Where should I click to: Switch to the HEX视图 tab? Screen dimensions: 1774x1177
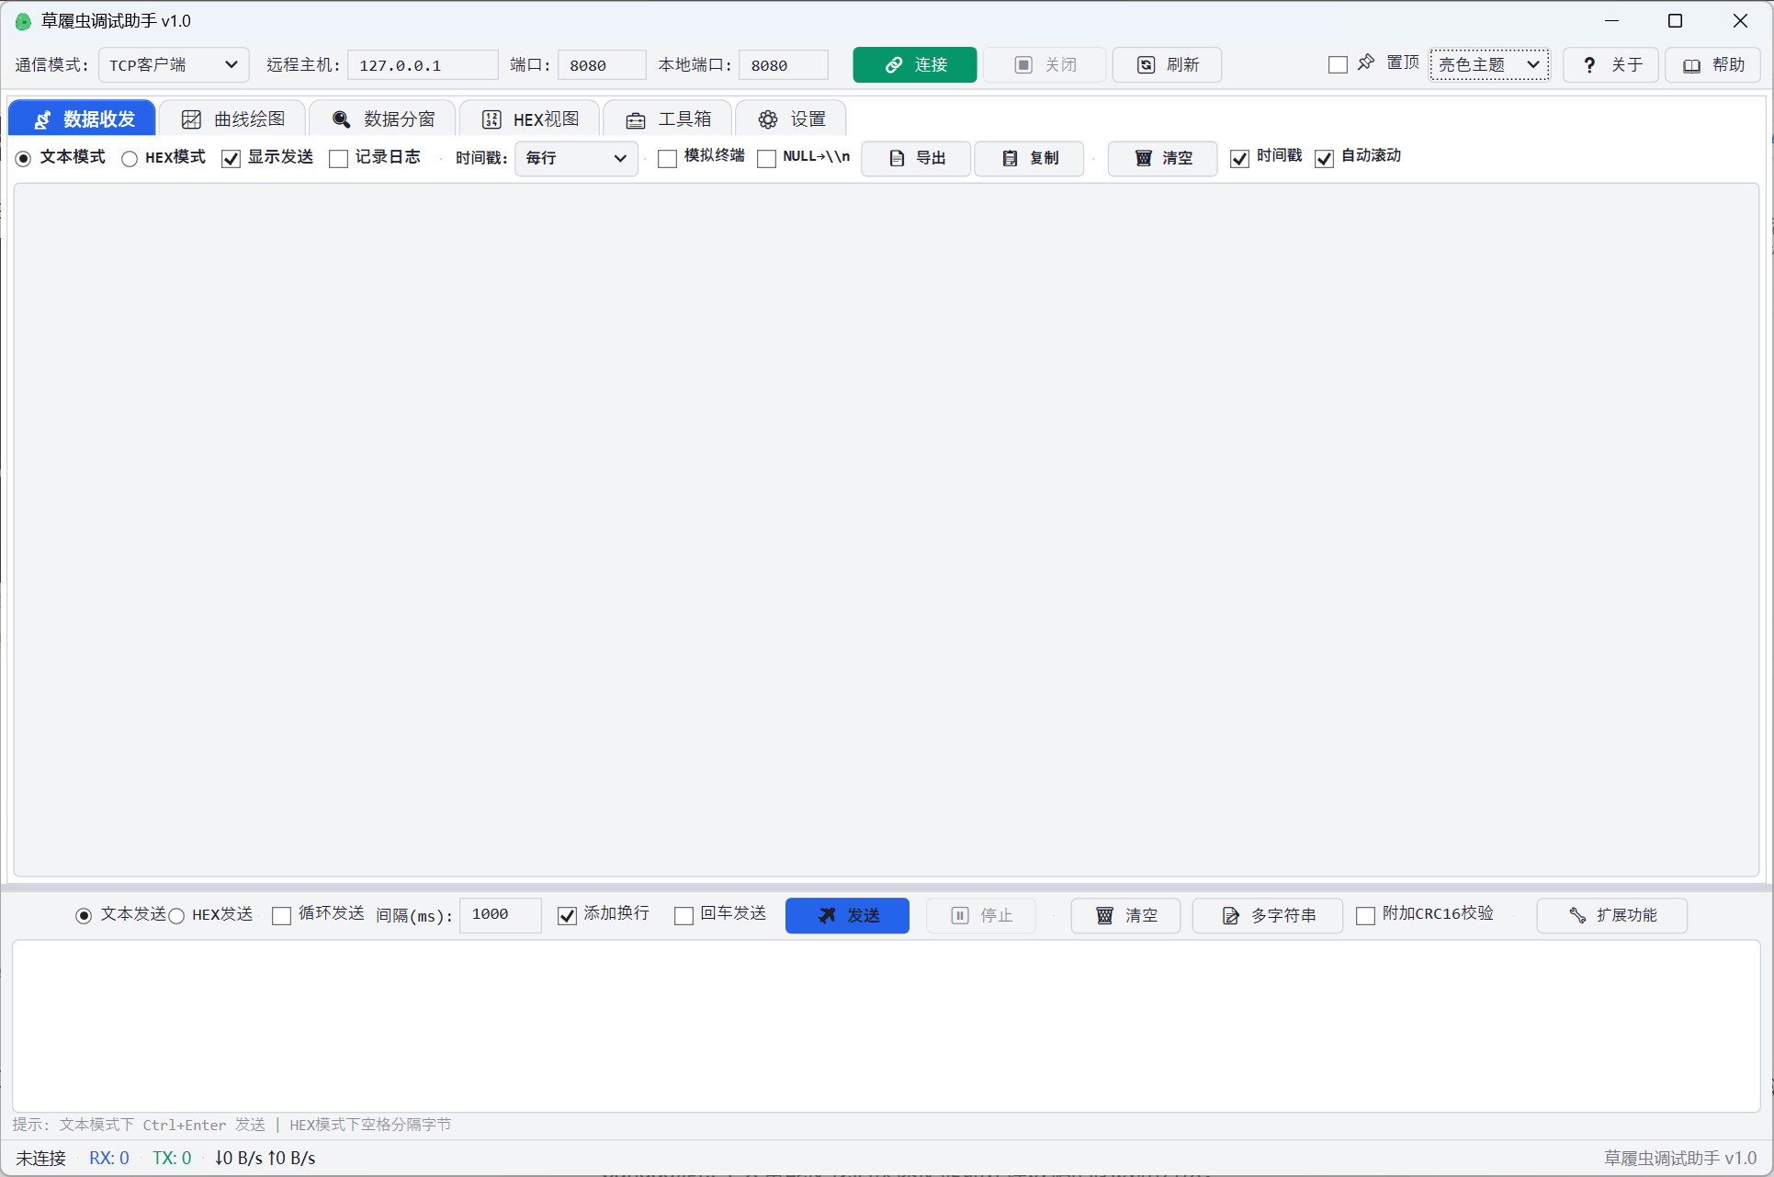coord(530,119)
